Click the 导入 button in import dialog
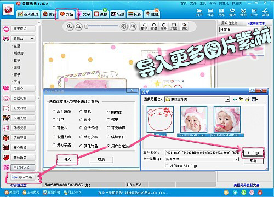This screenshot has height=197, width=274. pyautogui.click(x=67, y=159)
